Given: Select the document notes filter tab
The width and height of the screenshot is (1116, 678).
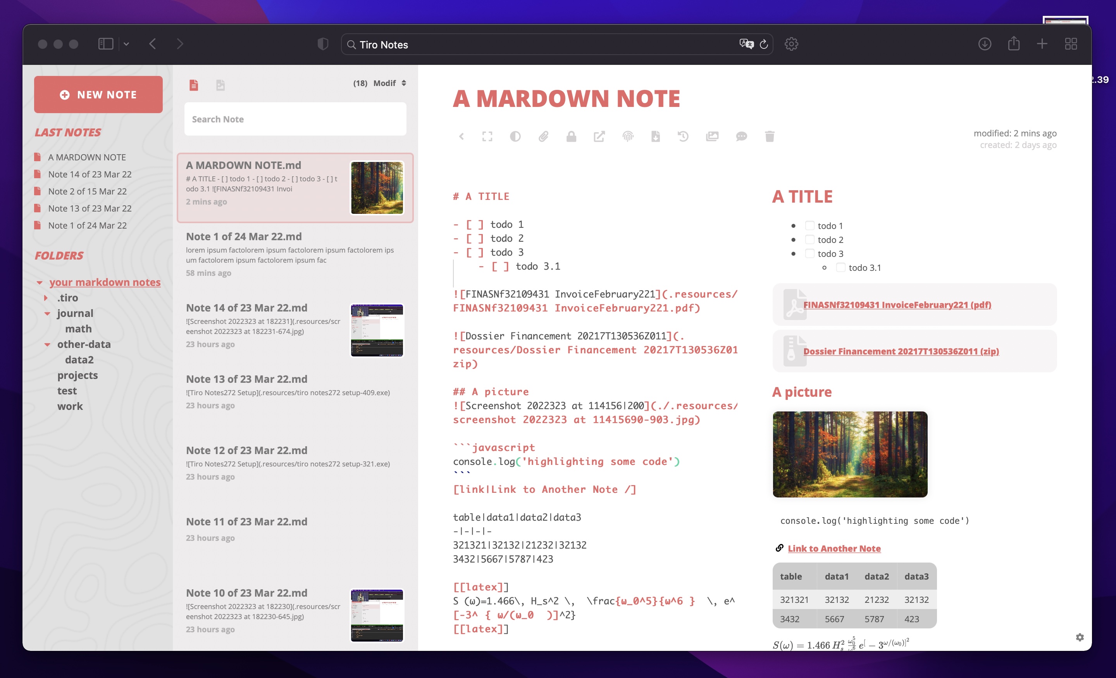Looking at the screenshot, I should pyautogui.click(x=194, y=84).
